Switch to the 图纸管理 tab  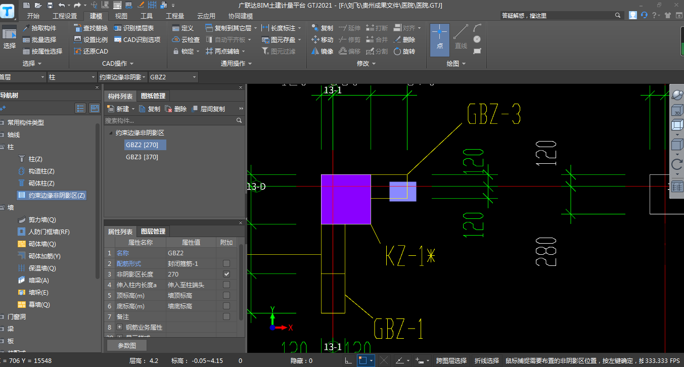pyautogui.click(x=153, y=96)
